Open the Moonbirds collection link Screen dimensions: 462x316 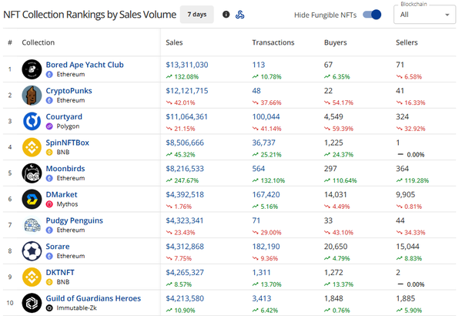65,169
